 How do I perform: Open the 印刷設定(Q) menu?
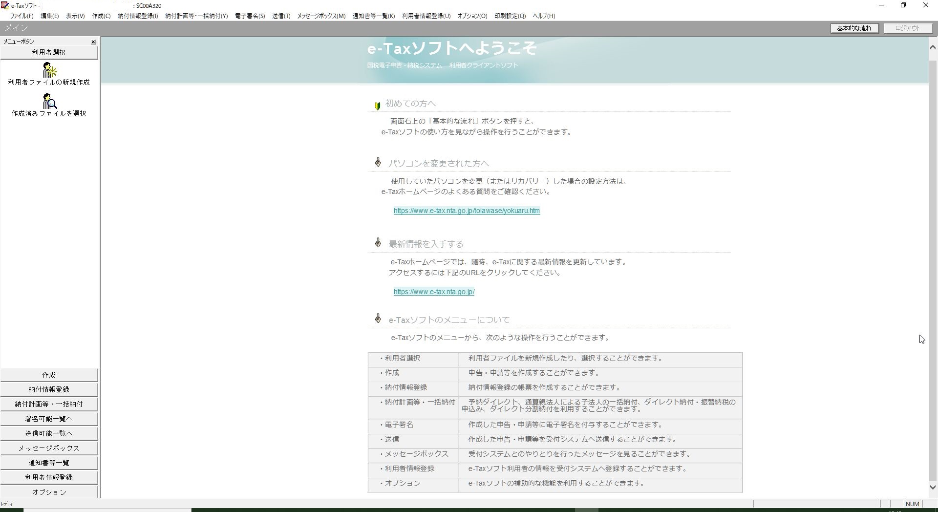point(510,16)
